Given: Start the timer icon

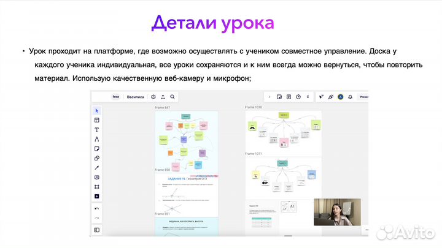Looking at the screenshot, I should (298, 97).
